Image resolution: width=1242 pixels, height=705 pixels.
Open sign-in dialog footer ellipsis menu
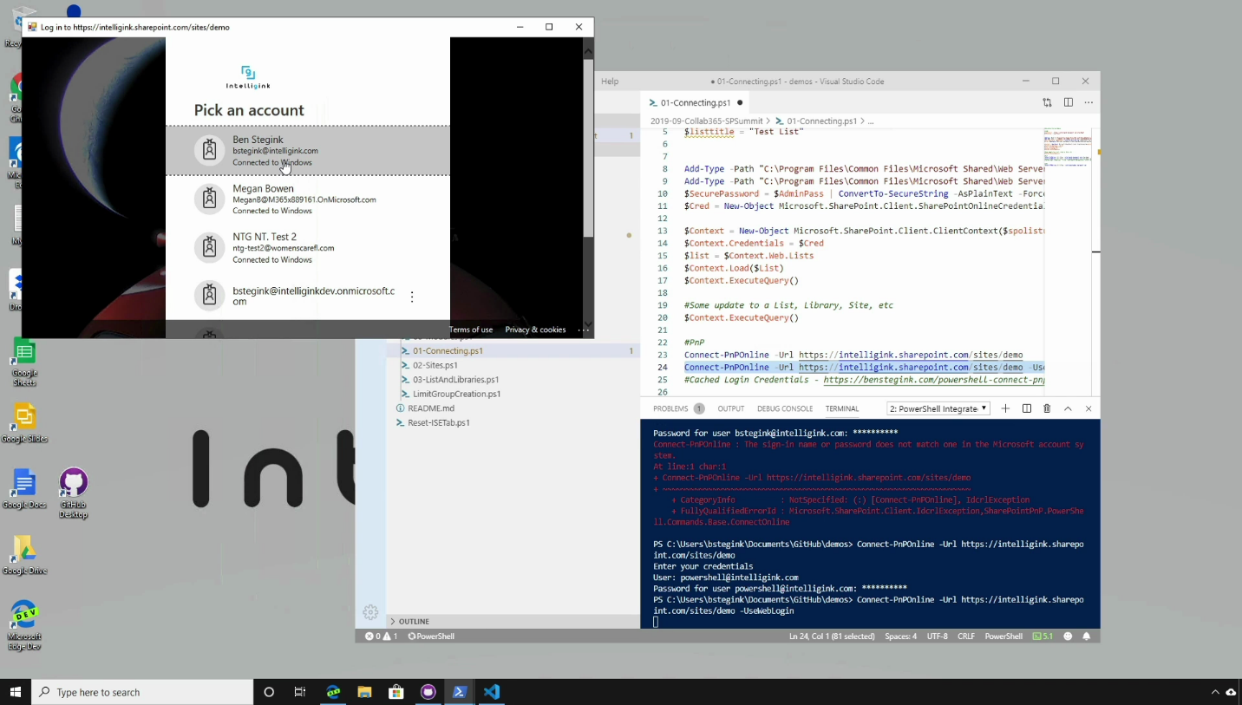pos(583,330)
